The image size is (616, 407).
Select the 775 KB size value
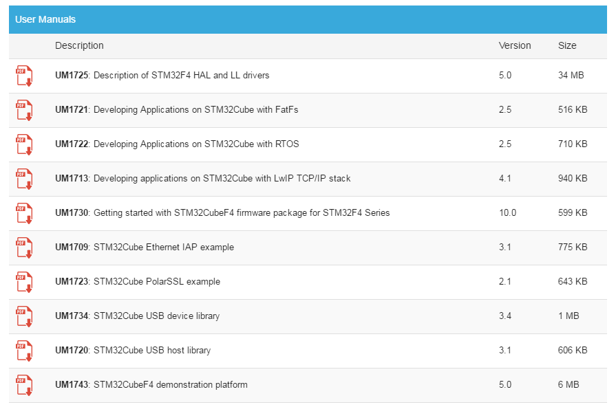(x=573, y=247)
